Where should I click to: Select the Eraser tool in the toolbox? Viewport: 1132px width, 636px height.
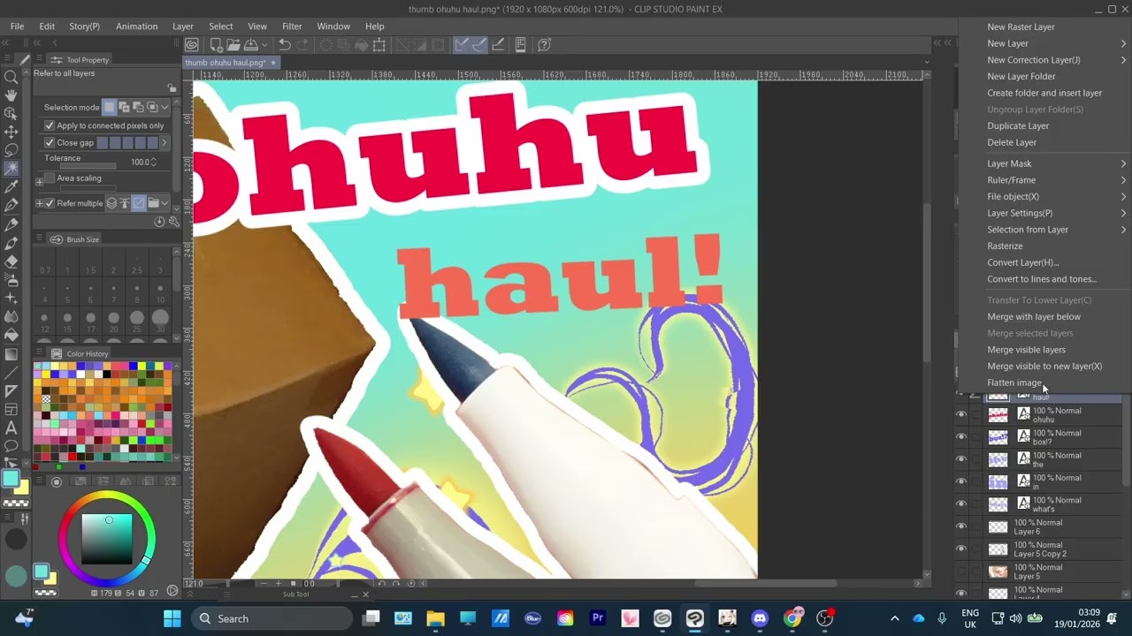pyautogui.click(x=11, y=262)
